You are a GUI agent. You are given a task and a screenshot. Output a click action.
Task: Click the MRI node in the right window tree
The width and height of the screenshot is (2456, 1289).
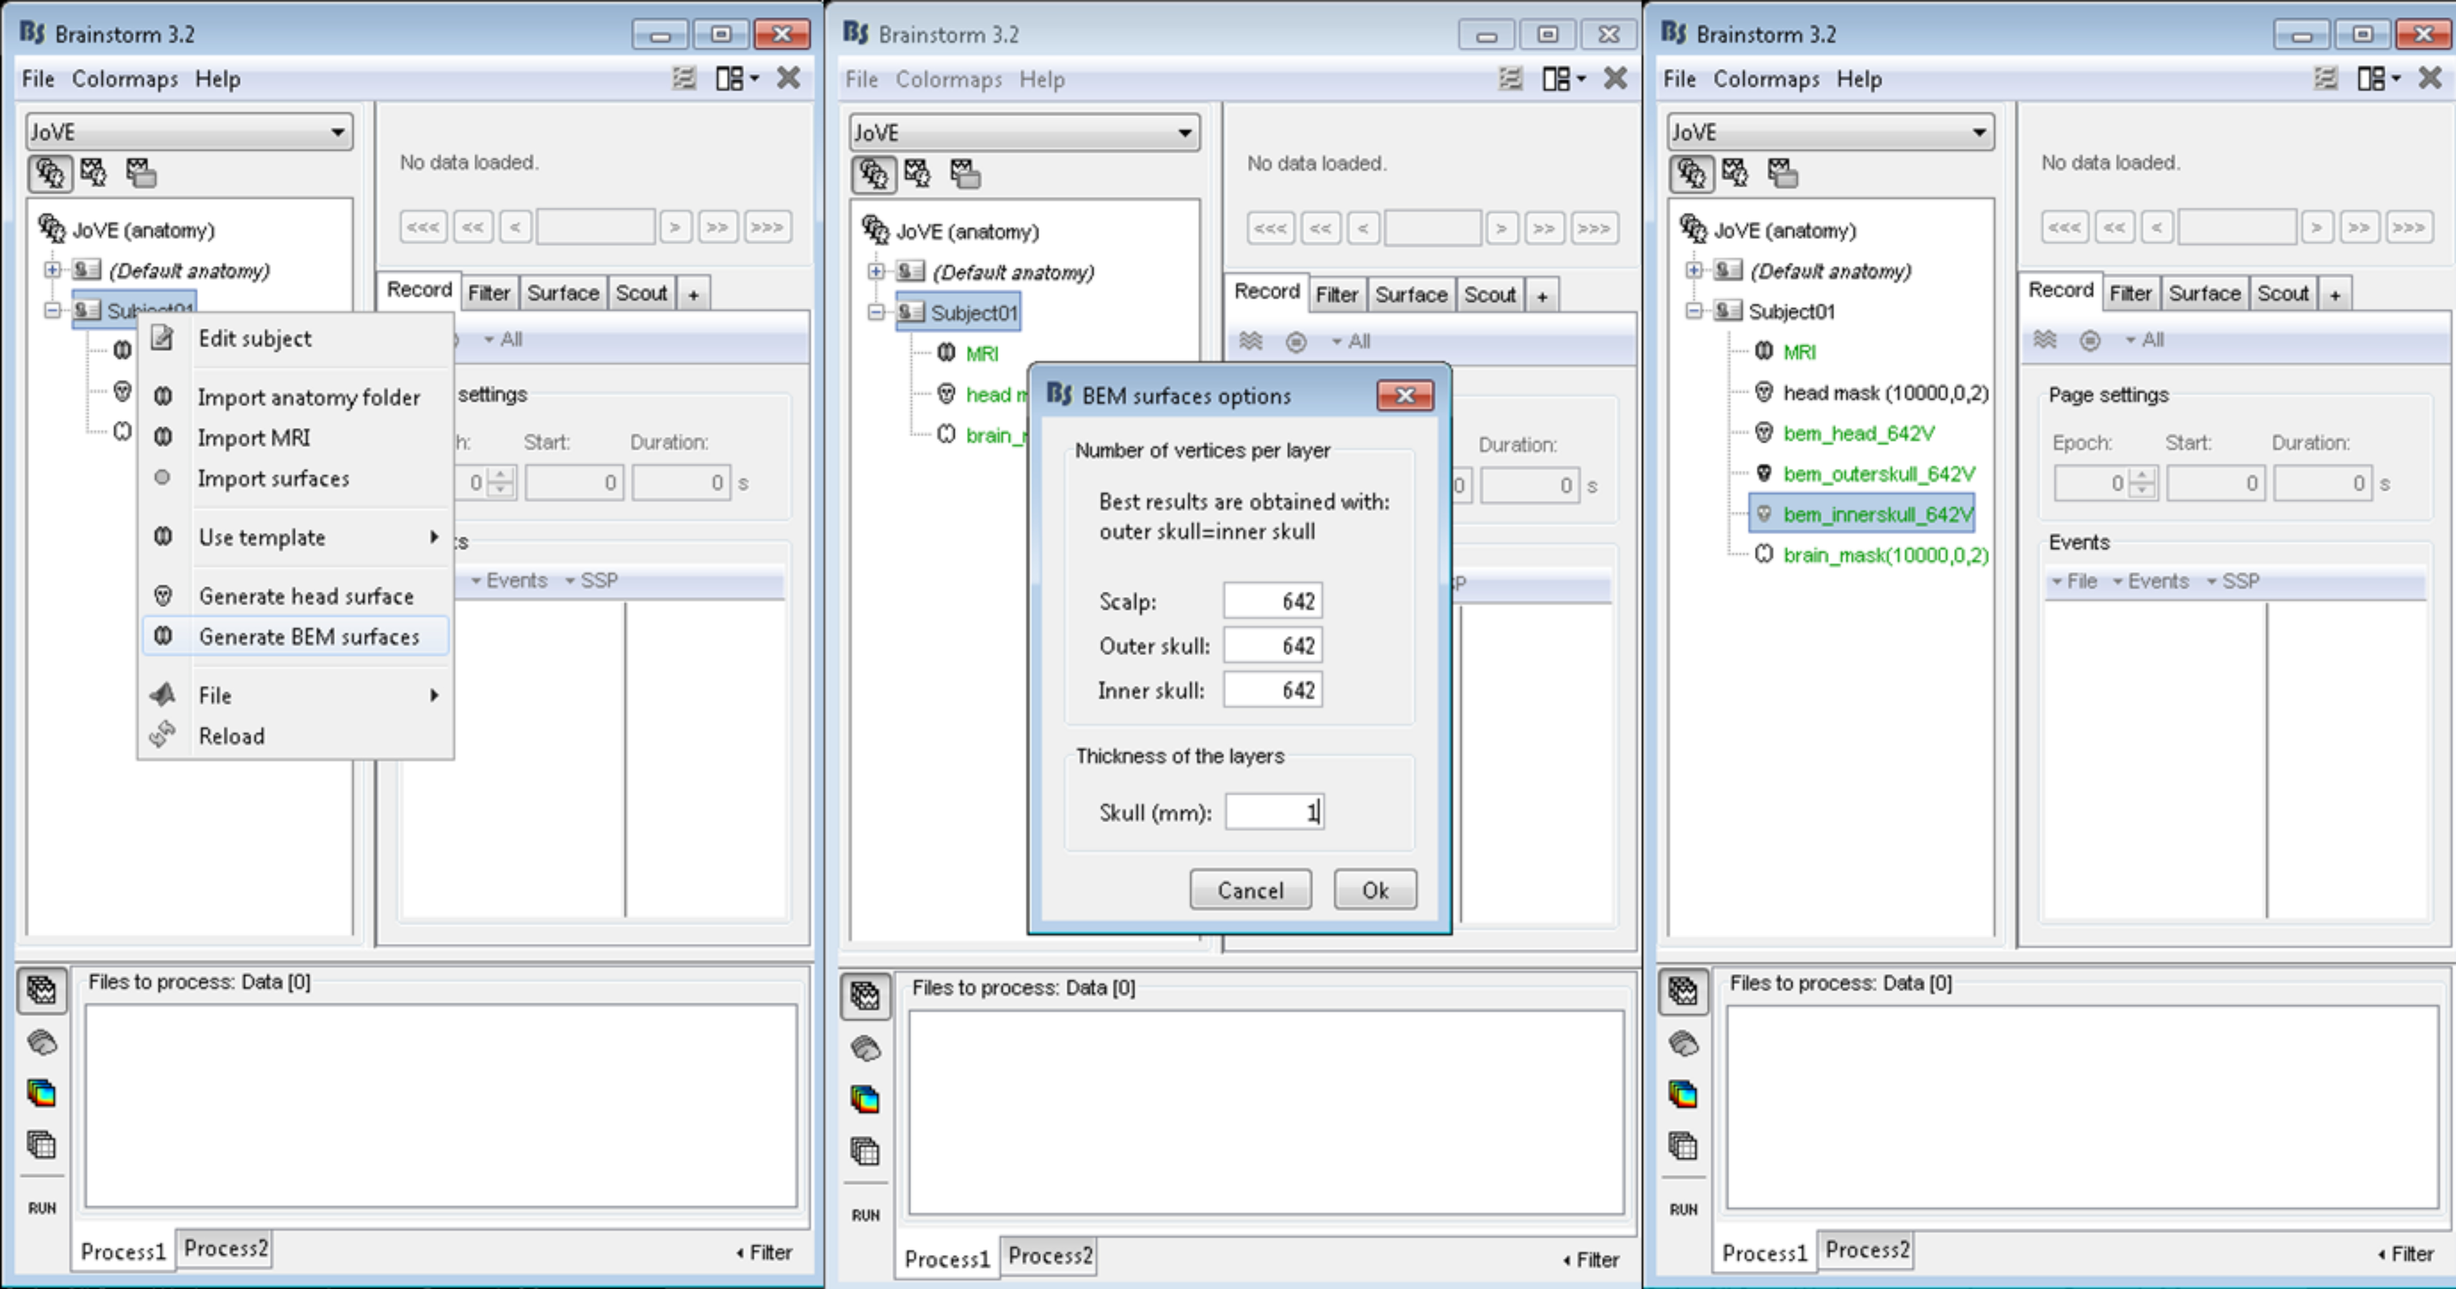pos(1799,352)
